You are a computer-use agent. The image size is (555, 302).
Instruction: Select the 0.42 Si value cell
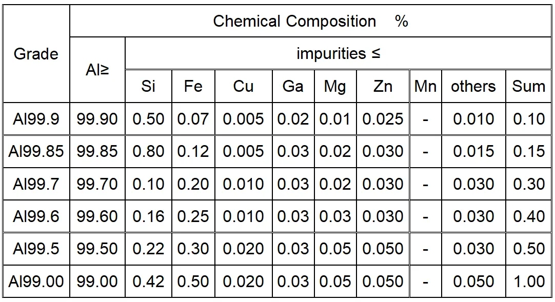(x=148, y=281)
